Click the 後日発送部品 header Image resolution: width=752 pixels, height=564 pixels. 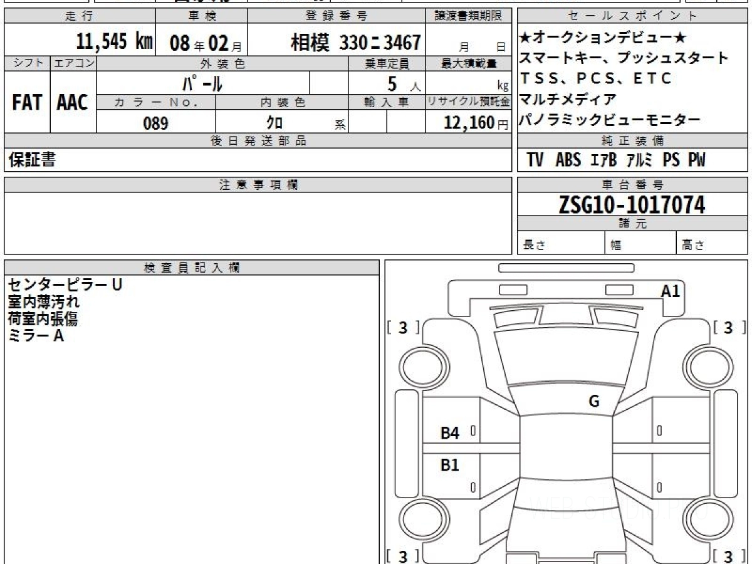coord(258,141)
